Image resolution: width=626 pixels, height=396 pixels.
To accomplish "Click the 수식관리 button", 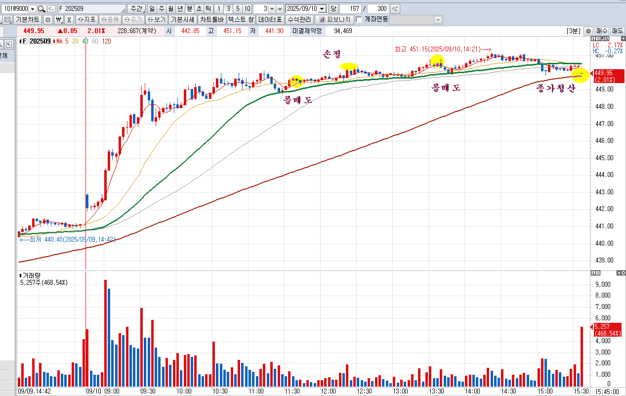I will [299, 20].
